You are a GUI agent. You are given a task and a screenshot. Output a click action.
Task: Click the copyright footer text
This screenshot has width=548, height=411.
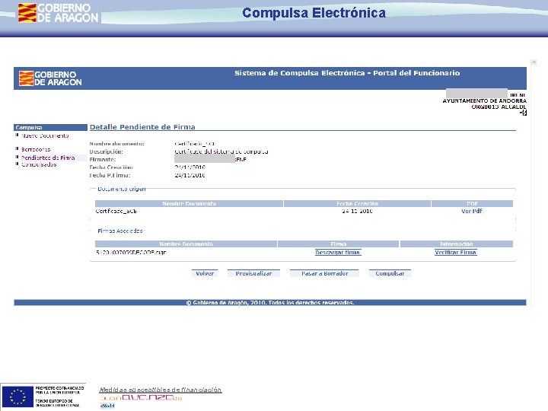(270, 303)
